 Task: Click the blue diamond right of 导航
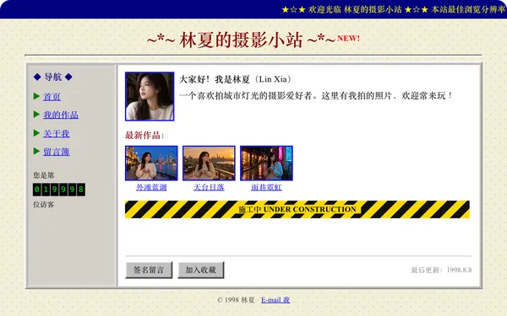[68, 77]
